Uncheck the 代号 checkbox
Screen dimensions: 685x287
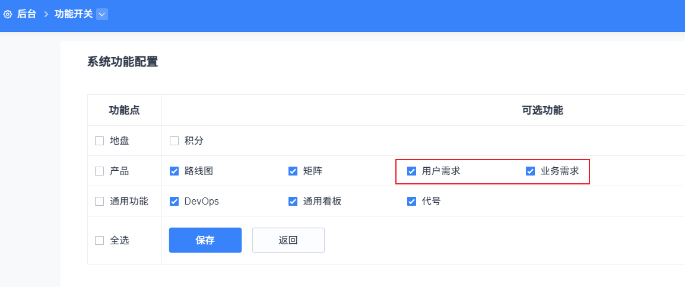click(x=411, y=202)
